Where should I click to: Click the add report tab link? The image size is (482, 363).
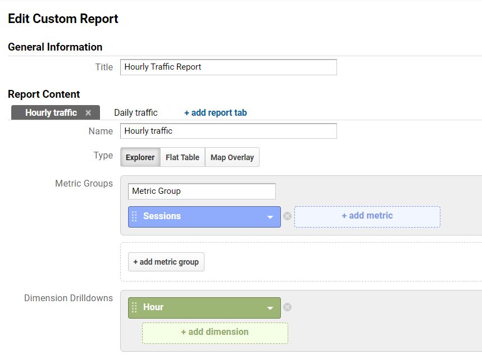pos(215,112)
